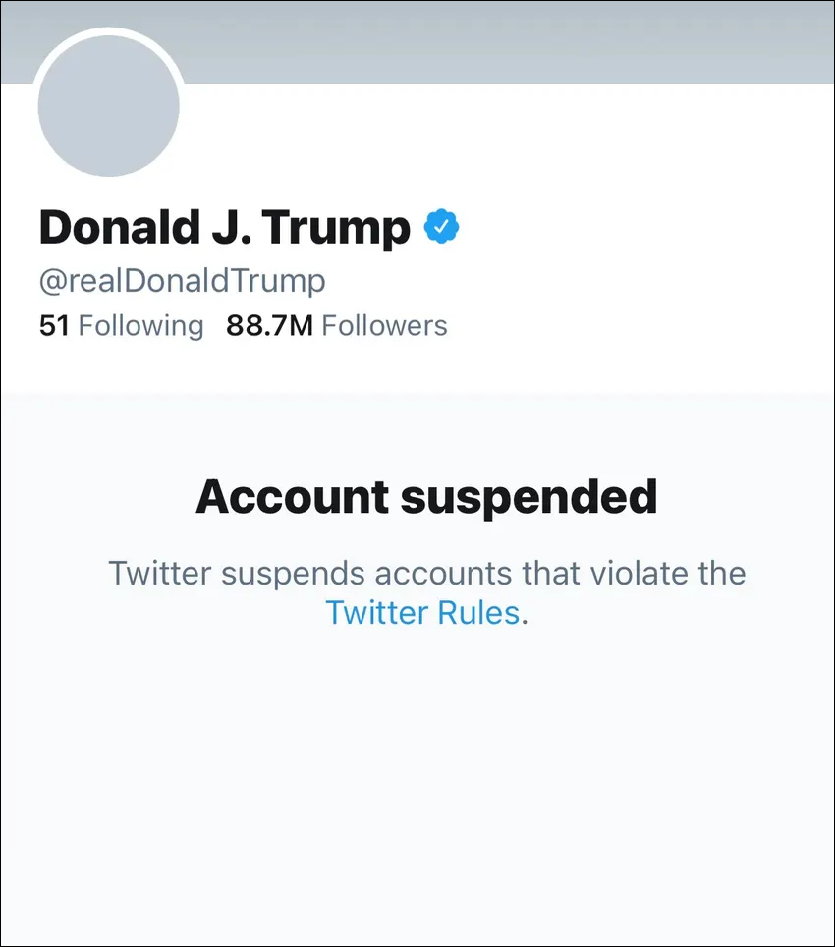
Task: Open the "Followers" list label
Action: (x=384, y=326)
